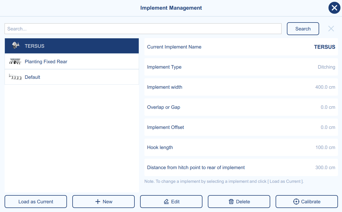Click the Implement Management title
342x212 pixels.
(x=171, y=8)
